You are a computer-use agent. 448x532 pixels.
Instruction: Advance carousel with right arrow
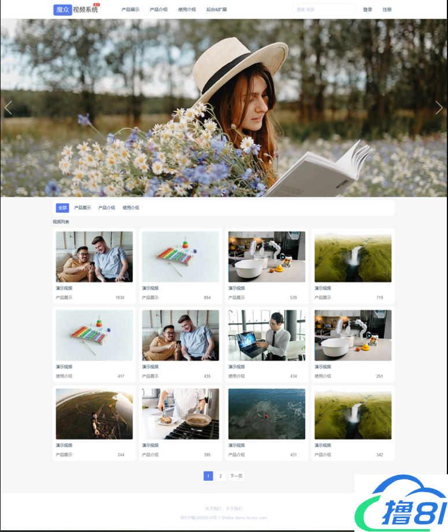(439, 108)
